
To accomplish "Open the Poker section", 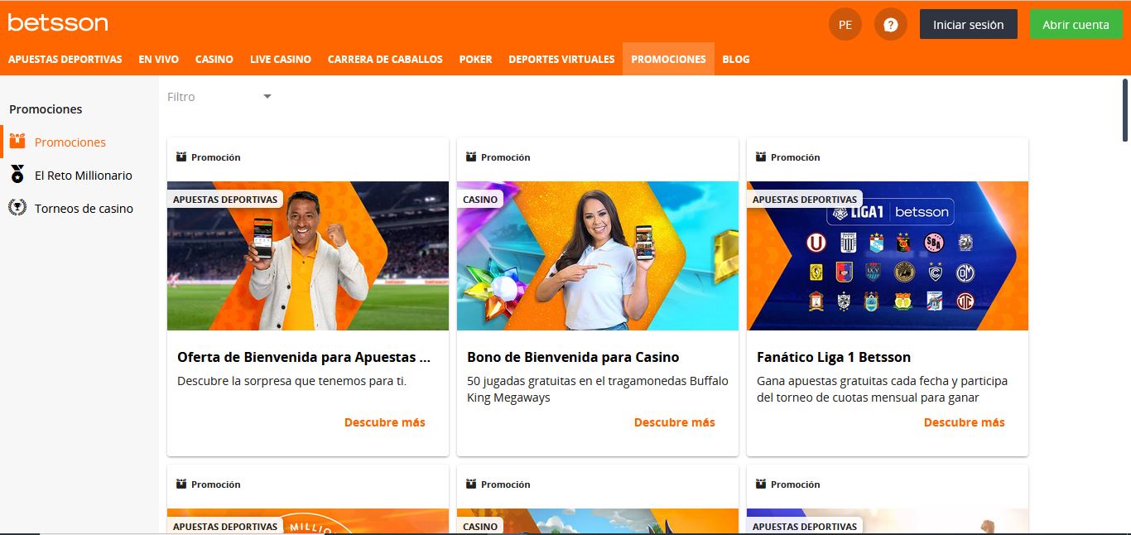I will click(476, 59).
